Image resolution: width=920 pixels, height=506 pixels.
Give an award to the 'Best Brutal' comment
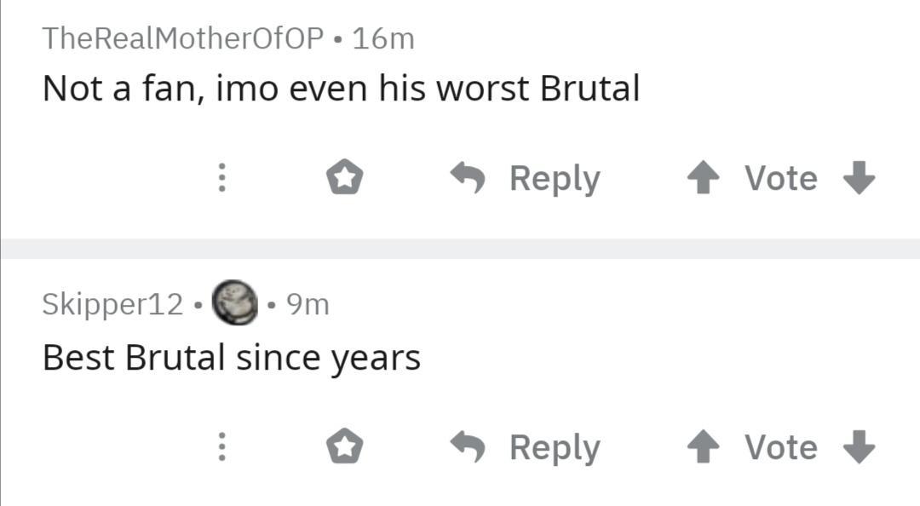346,446
